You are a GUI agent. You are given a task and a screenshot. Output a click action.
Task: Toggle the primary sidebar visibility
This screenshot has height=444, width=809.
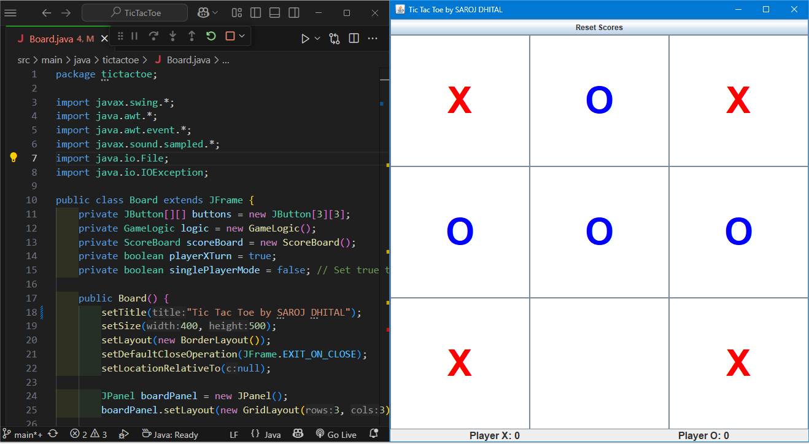coord(255,12)
